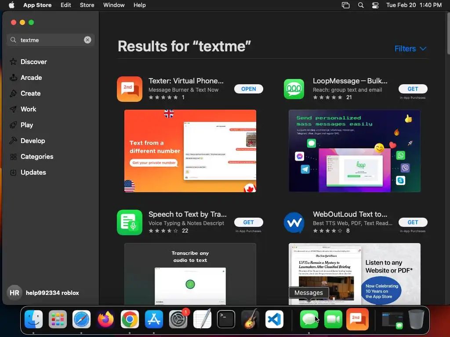Open FaceTime from the dock
The width and height of the screenshot is (450, 337).
coord(333,319)
